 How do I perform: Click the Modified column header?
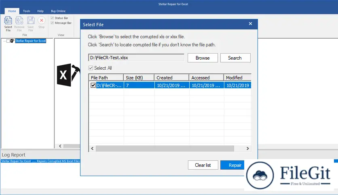click(238, 77)
